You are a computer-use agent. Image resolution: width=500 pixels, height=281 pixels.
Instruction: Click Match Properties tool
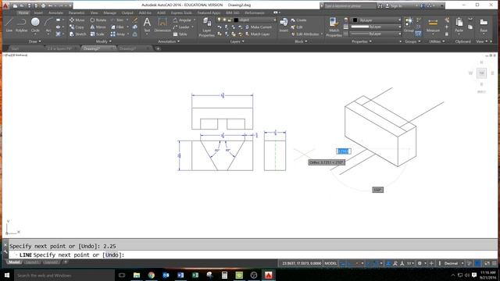334,27
